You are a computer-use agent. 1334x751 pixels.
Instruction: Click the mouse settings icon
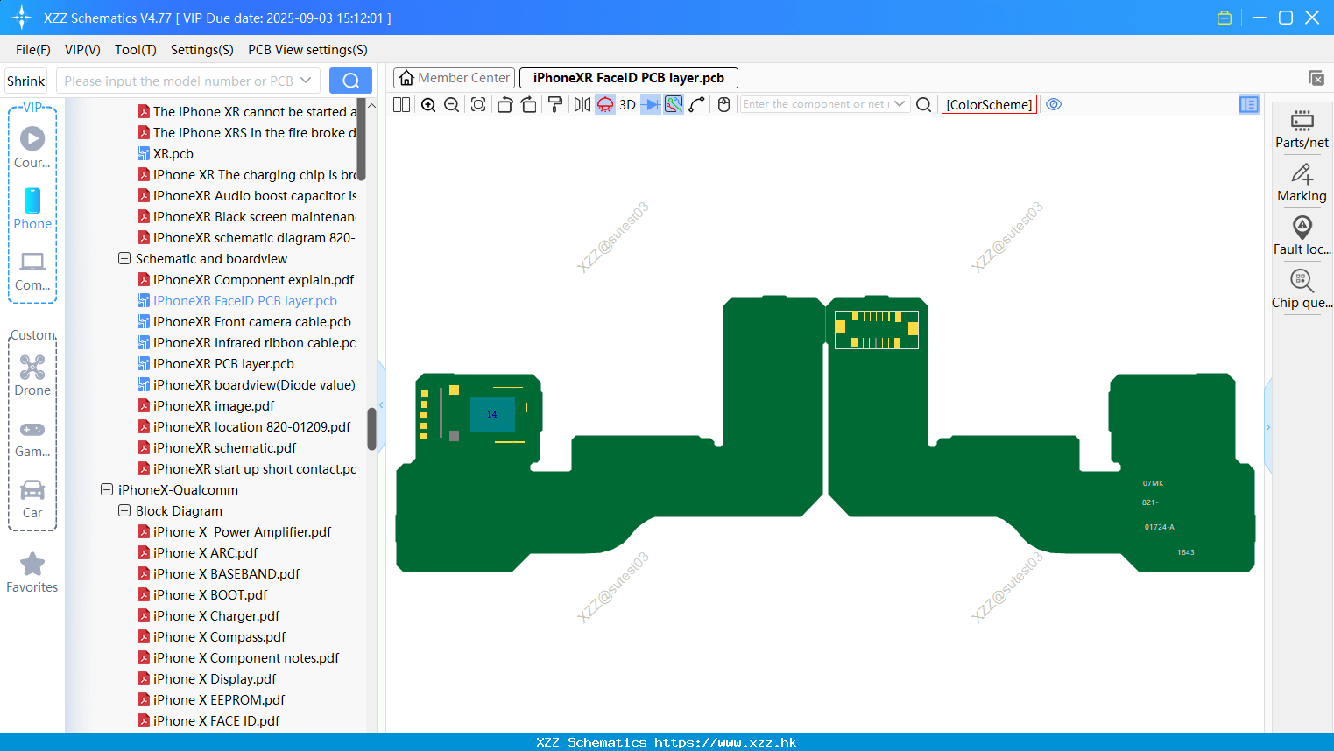[x=723, y=104]
